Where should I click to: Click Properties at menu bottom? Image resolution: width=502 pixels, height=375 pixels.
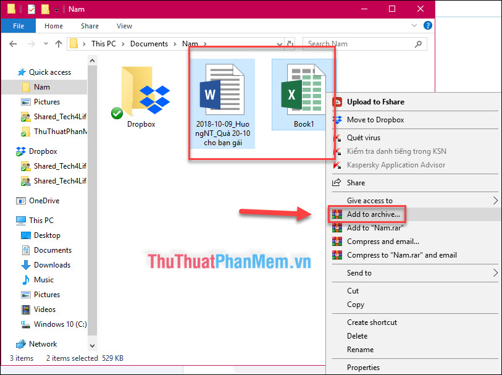[363, 367]
